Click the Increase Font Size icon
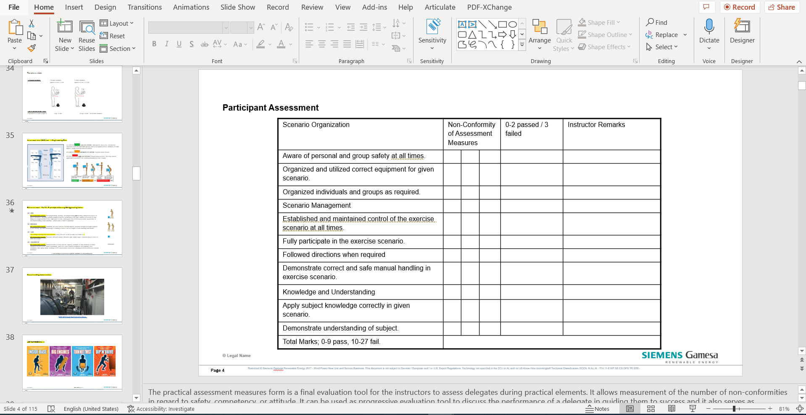The height and width of the screenshot is (415, 806). click(x=261, y=27)
